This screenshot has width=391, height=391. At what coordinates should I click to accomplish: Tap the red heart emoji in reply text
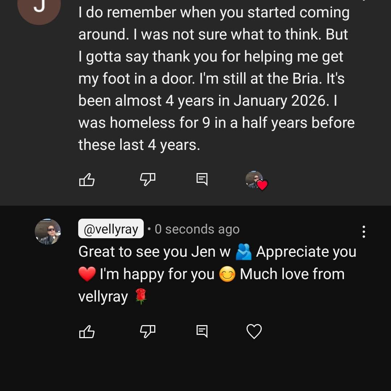pos(87,275)
